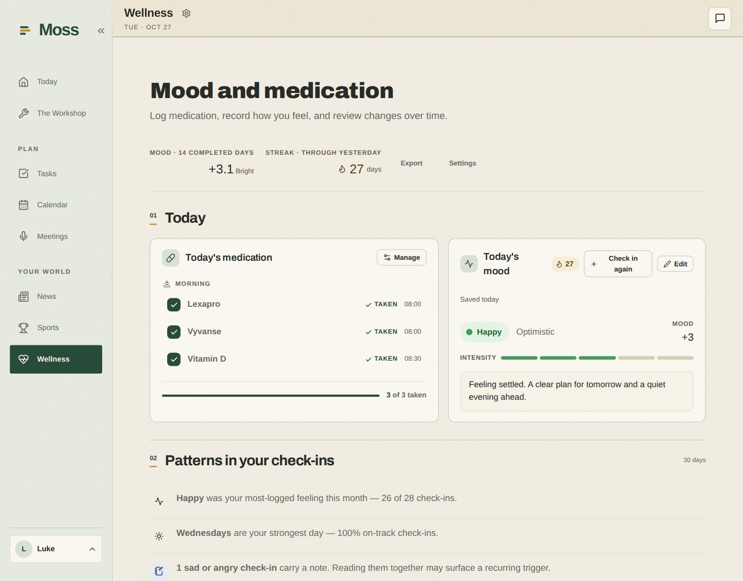Image resolution: width=743 pixels, height=581 pixels.
Task: Open the Settings link in stats row
Action: pyautogui.click(x=463, y=163)
